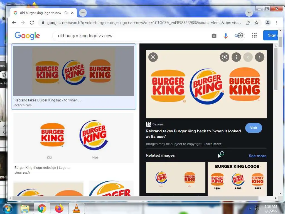Go to next image in preview

tap(260, 57)
